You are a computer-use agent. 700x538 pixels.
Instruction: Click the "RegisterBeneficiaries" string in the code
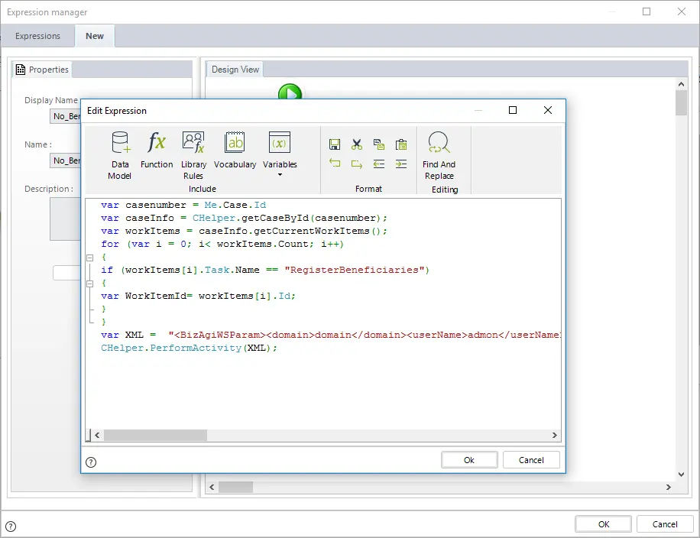355,270
